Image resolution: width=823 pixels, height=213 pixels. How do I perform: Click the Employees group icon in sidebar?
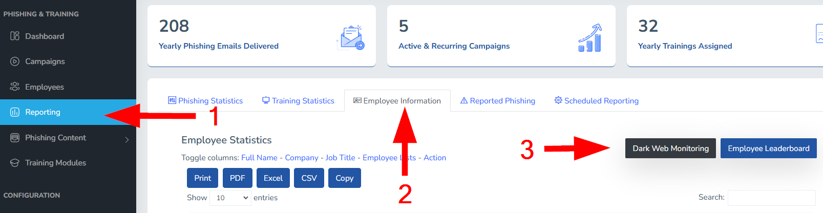pos(15,87)
